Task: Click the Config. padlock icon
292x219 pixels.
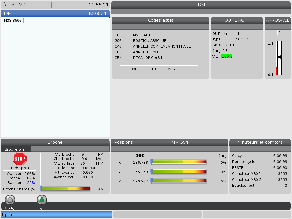Action: pos(10,200)
